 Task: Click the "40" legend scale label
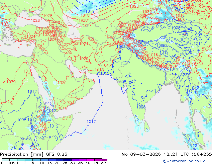click(x=88, y=163)
